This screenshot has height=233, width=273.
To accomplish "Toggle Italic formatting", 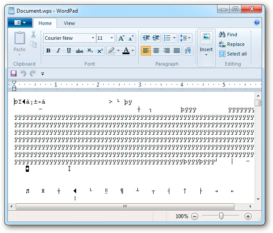I will point(59,51).
